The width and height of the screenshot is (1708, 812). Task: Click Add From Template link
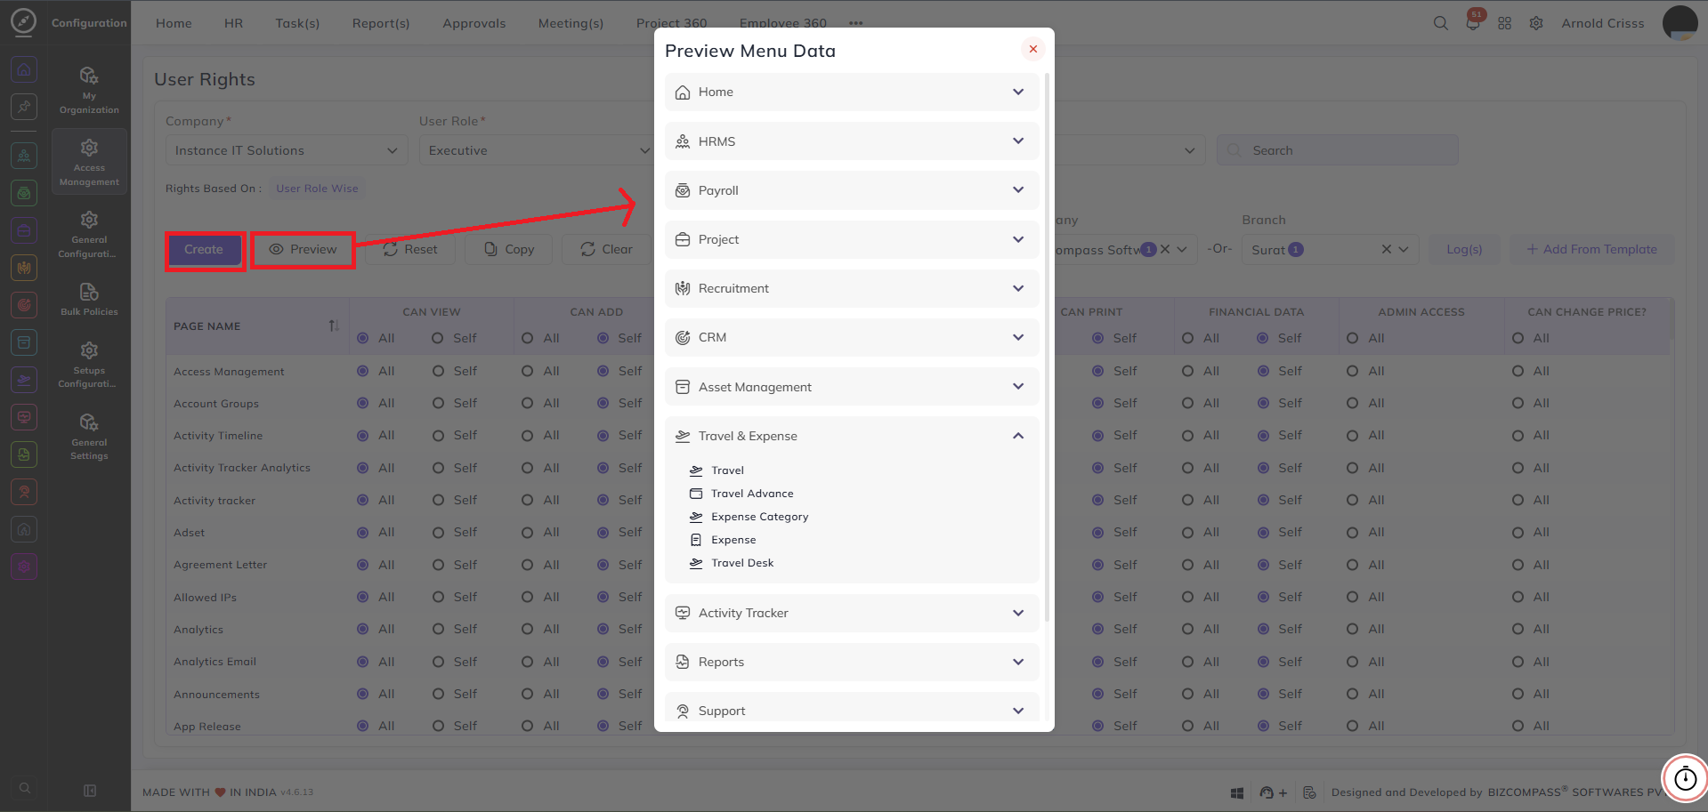click(x=1592, y=250)
